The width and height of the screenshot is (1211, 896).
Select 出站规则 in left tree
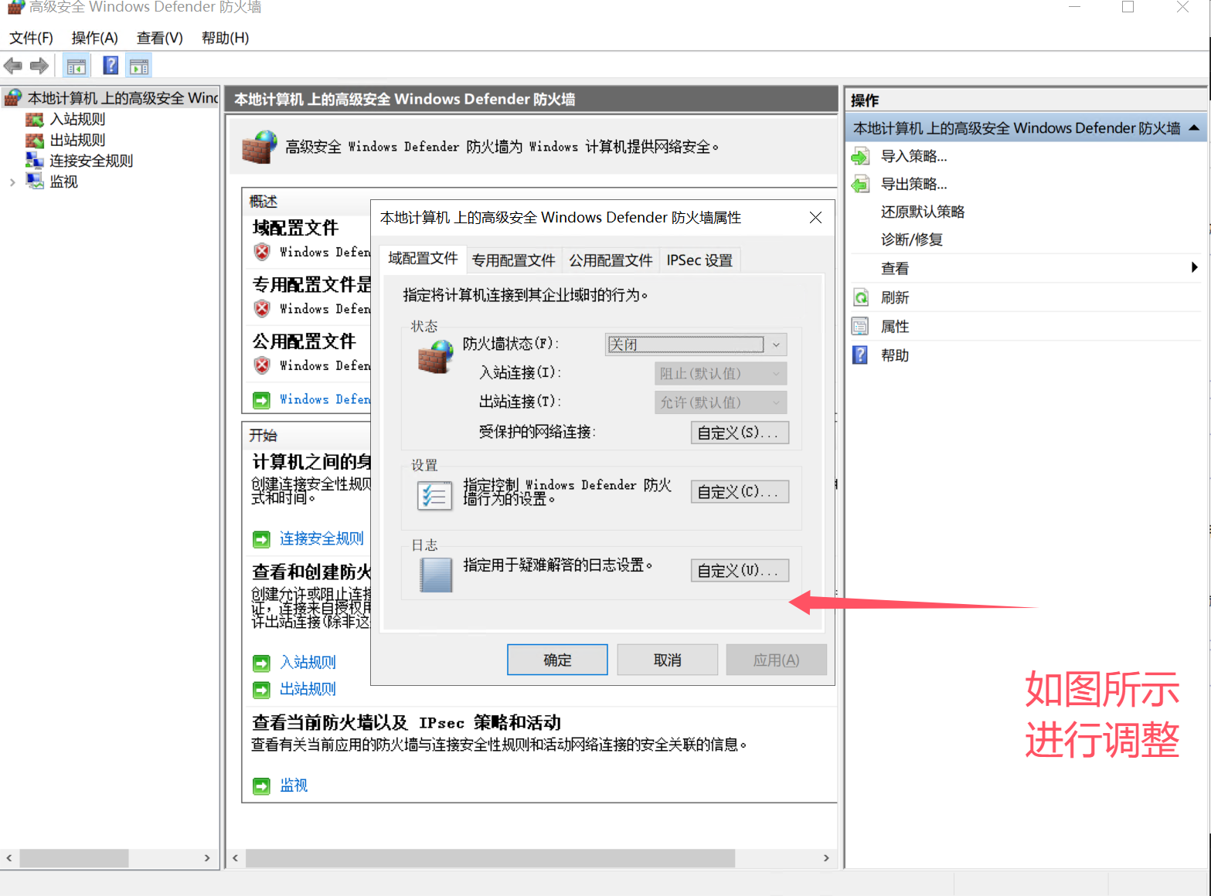tap(77, 140)
